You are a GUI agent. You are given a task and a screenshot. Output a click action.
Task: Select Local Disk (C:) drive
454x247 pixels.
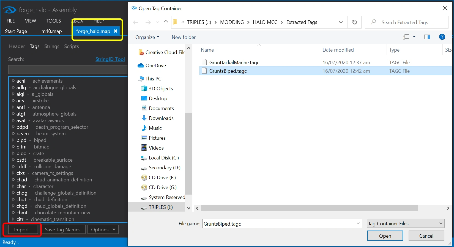coord(160,158)
